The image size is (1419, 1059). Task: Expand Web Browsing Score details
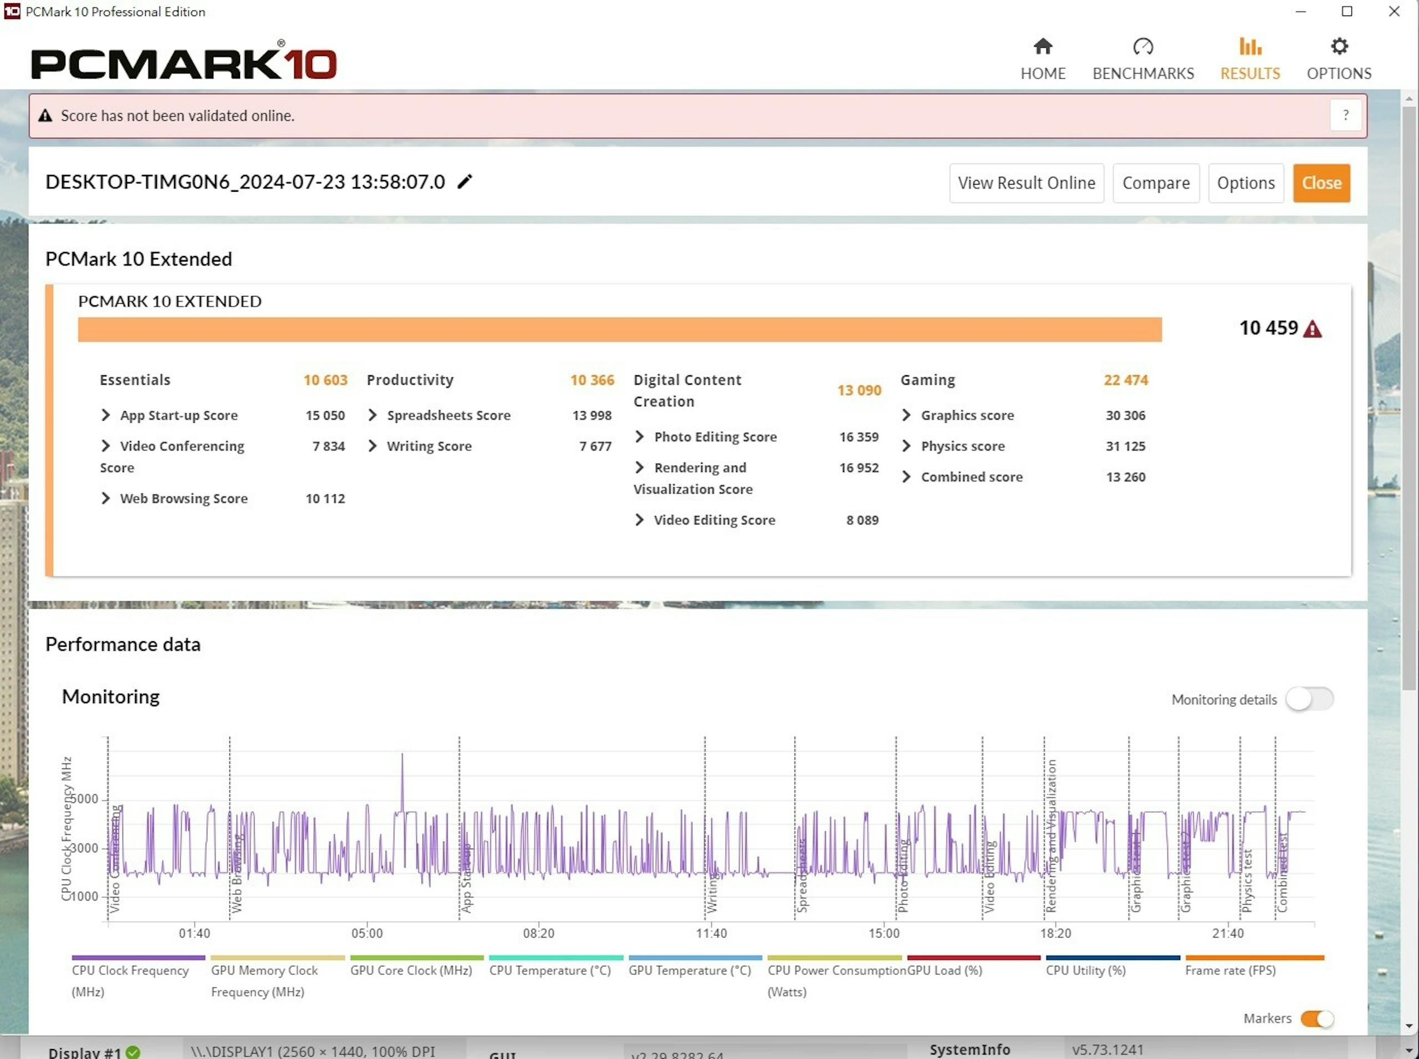point(105,499)
